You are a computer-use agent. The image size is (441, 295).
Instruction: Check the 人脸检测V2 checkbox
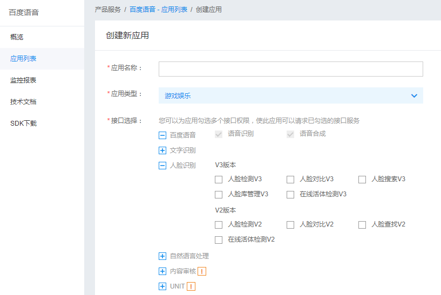[219, 225]
